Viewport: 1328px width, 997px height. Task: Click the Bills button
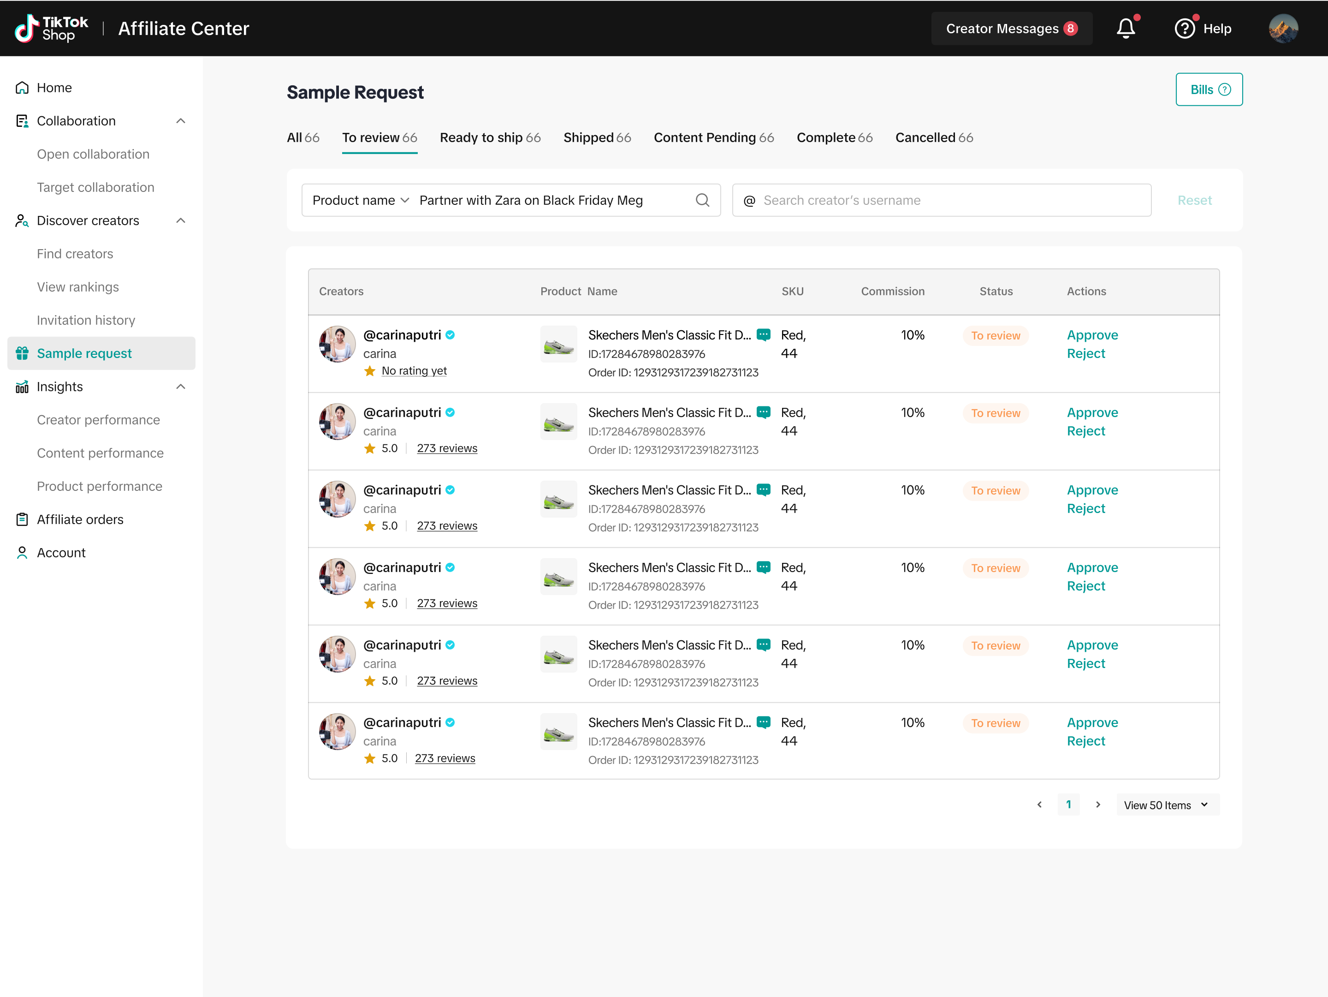(x=1209, y=90)
